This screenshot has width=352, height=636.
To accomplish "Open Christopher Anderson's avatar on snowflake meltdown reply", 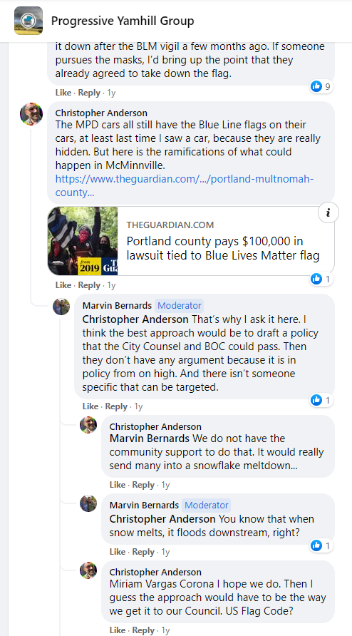I will coord(88,425).
